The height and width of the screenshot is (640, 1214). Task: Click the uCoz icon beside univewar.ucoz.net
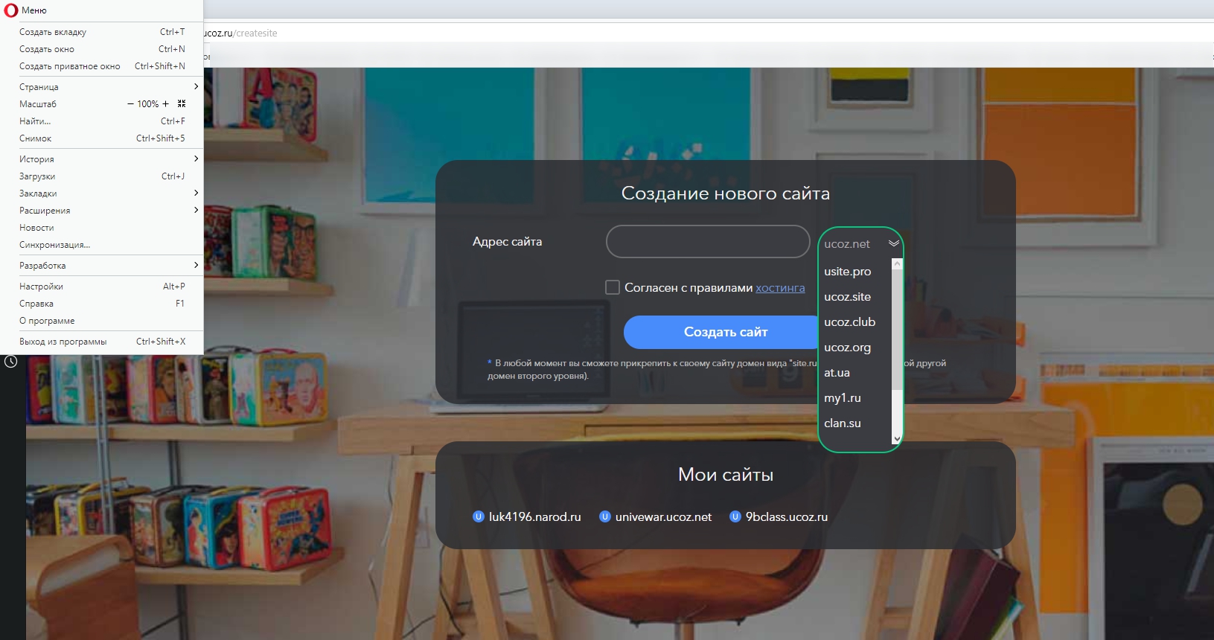click(x=605, y=516)
